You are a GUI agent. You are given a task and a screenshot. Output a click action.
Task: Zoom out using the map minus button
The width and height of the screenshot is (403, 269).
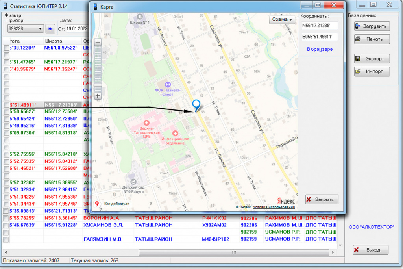pyautogui.click(x=98, y=43)
